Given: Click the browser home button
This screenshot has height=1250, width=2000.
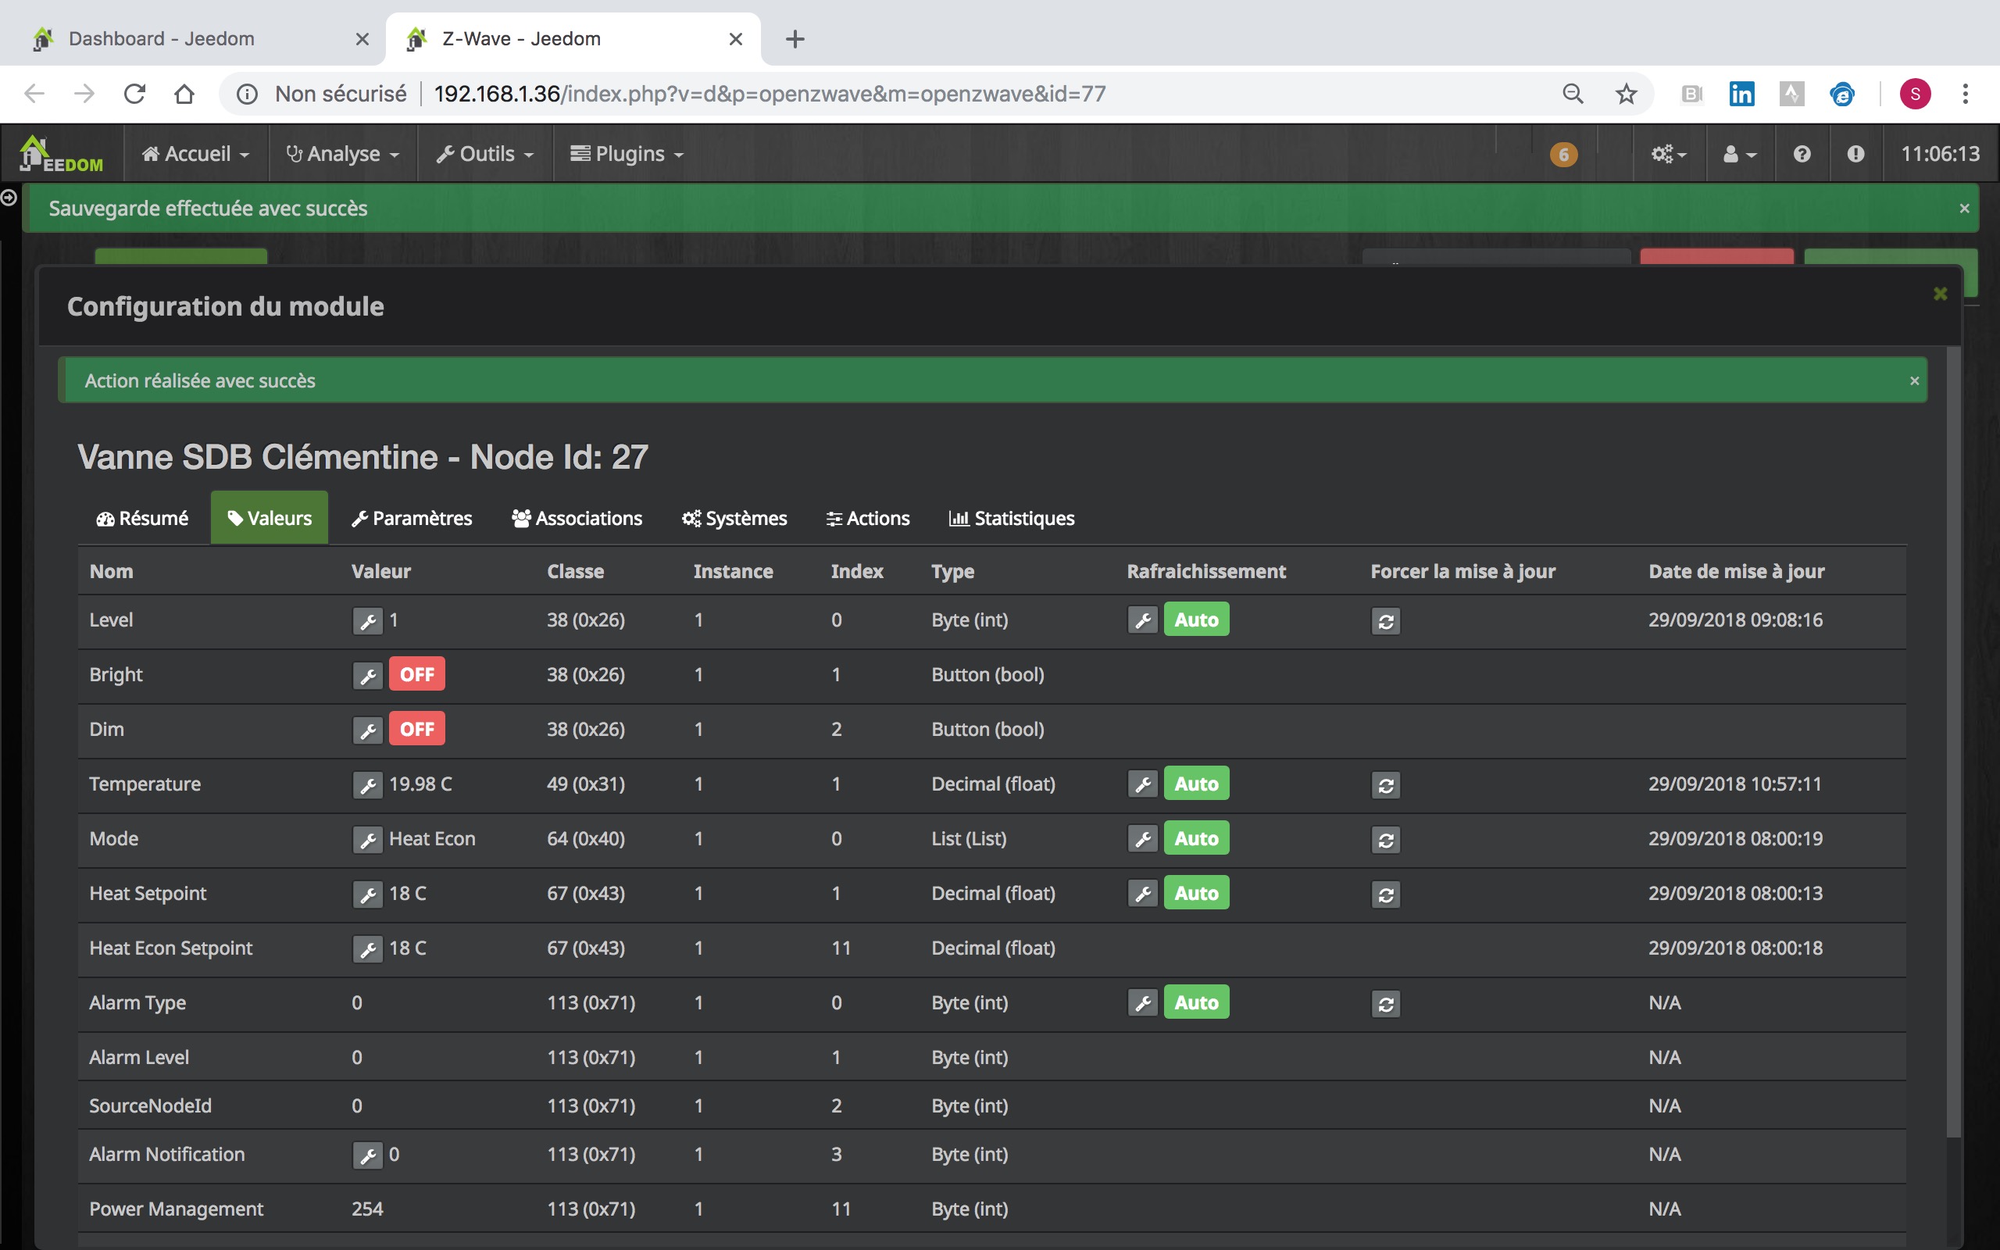Looking at the screenshot, I should (x=184, y=94).
